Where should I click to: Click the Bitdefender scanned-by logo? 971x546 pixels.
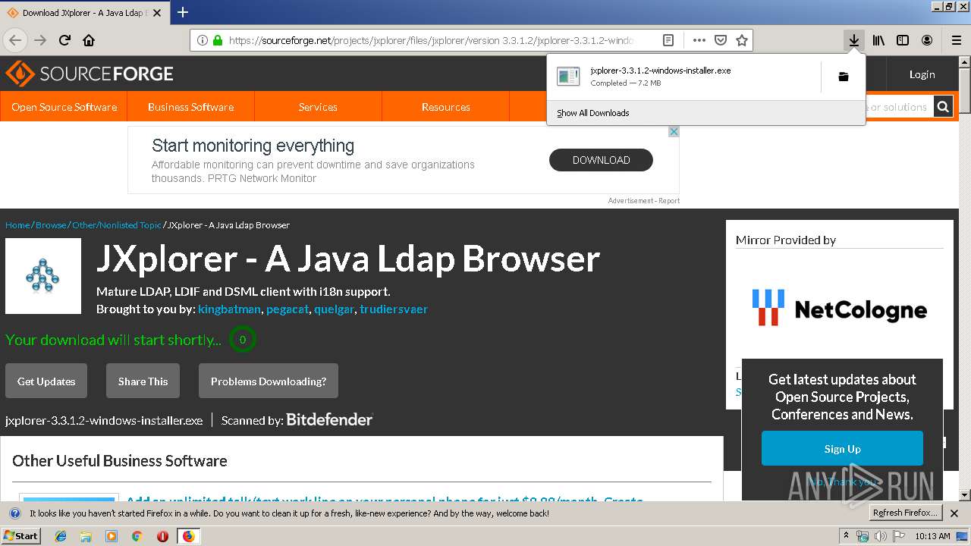click(330, 419)
